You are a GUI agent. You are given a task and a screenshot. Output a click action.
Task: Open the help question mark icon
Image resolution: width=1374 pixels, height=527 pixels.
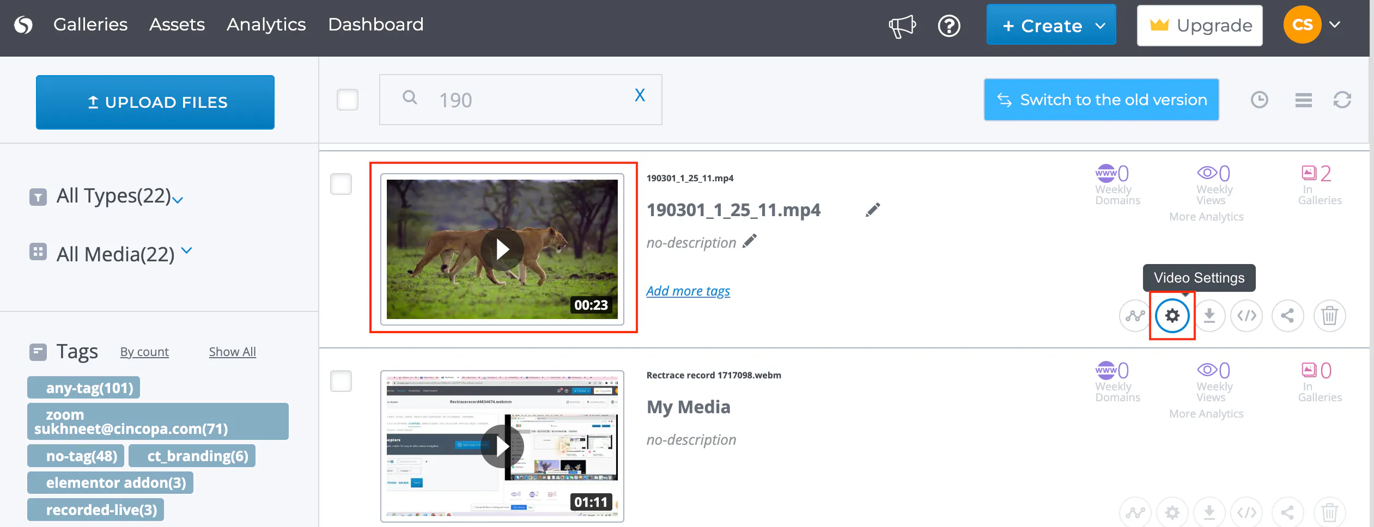949,26
